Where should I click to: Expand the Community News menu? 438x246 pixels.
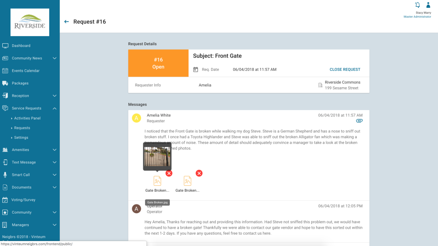[54, 58]
